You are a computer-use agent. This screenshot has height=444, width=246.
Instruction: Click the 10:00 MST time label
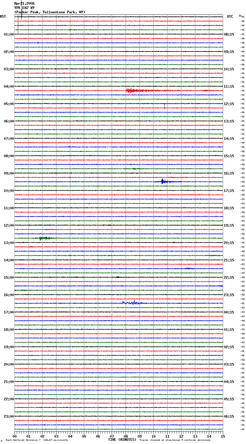[x=9, y=191]
